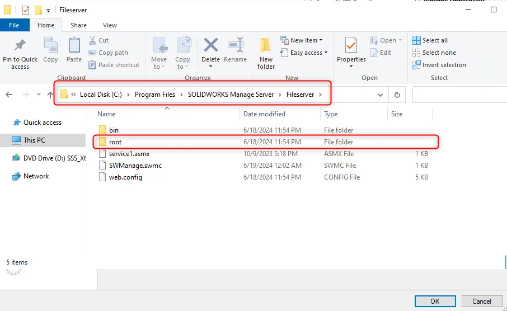Select the web.config file
The width and height of the screenshot is (507, 311).
click(x=125, y=177)
